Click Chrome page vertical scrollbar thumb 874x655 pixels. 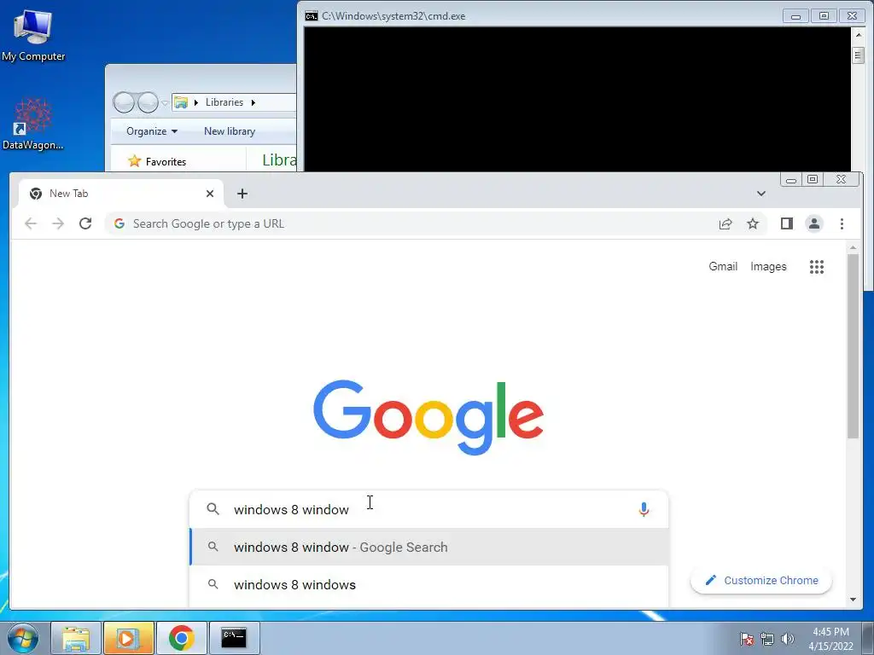853,345
